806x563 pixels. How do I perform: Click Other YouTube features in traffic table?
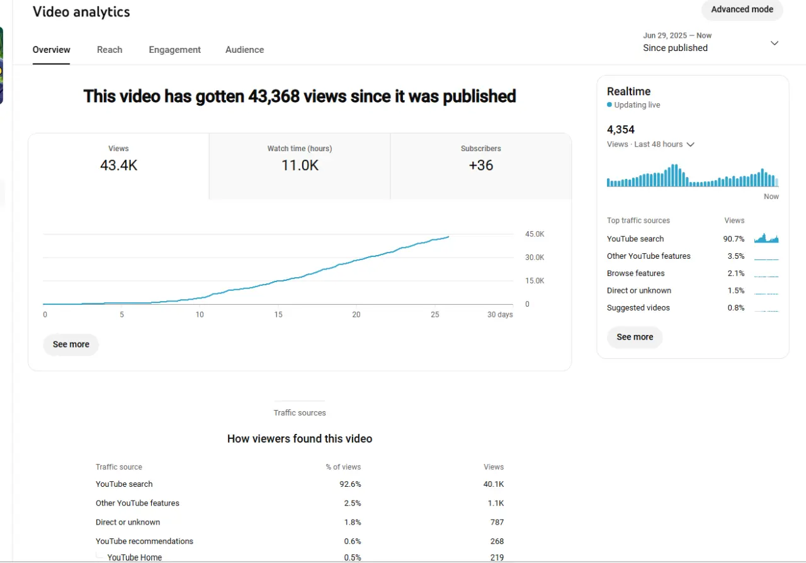click(x=300, y=503)
